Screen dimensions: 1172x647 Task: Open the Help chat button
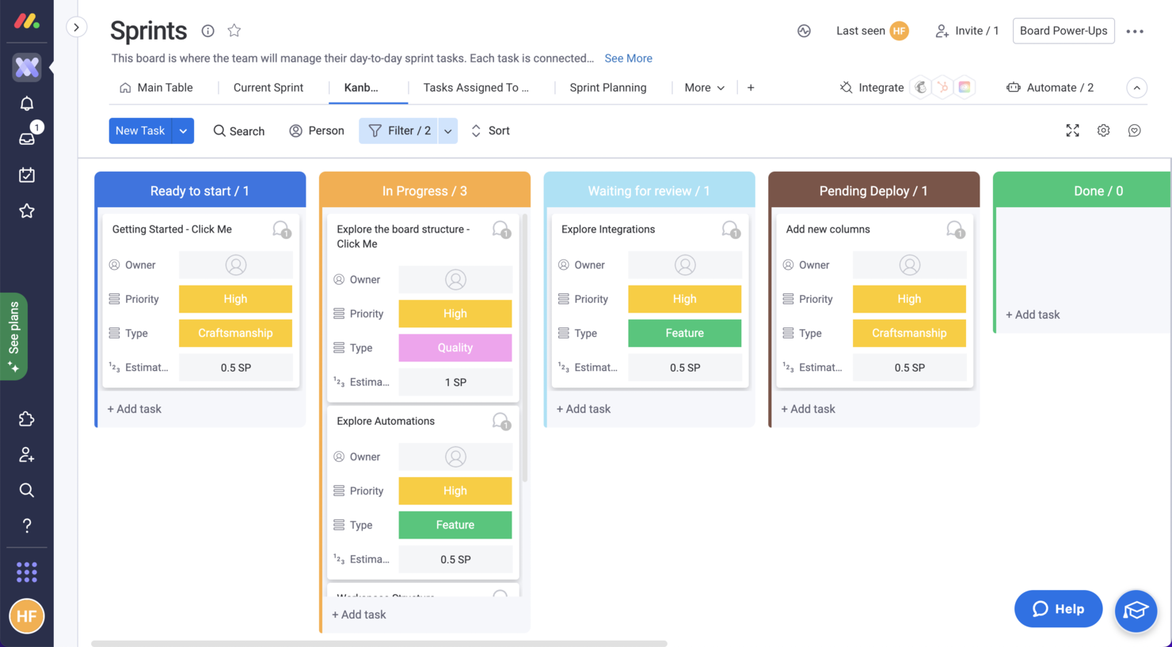(1058, 609)
